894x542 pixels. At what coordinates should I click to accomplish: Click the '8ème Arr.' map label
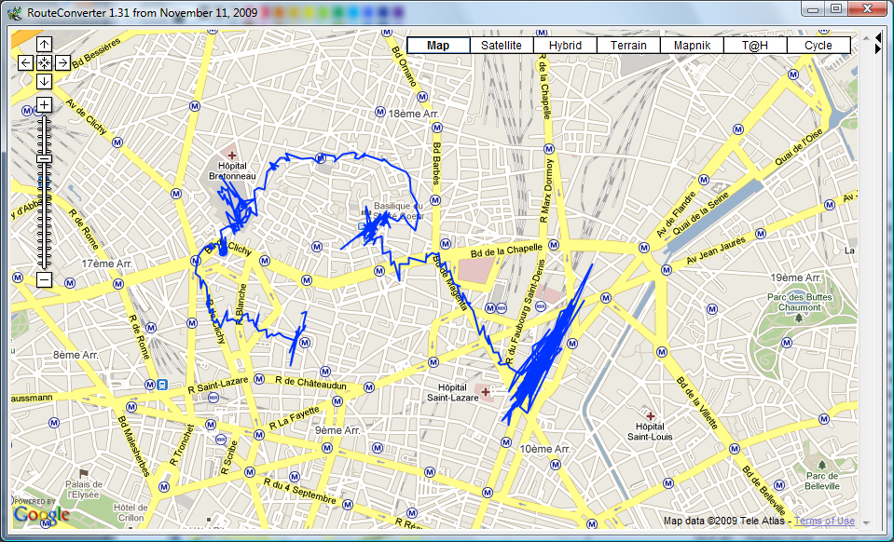[76, 355]
